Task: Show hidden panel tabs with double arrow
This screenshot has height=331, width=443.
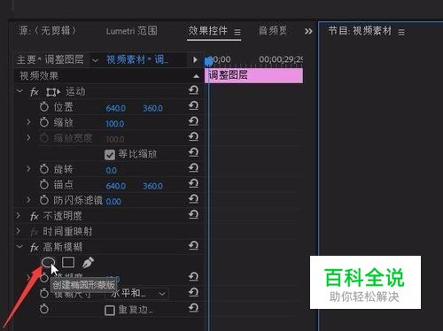Action: click(x=308, y=31)
